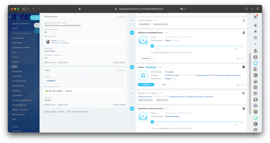Viewport: 270px width, 143px height.
Task: Close the lead slider using the ЛИД tab
Action: click(x=35, y=18)
